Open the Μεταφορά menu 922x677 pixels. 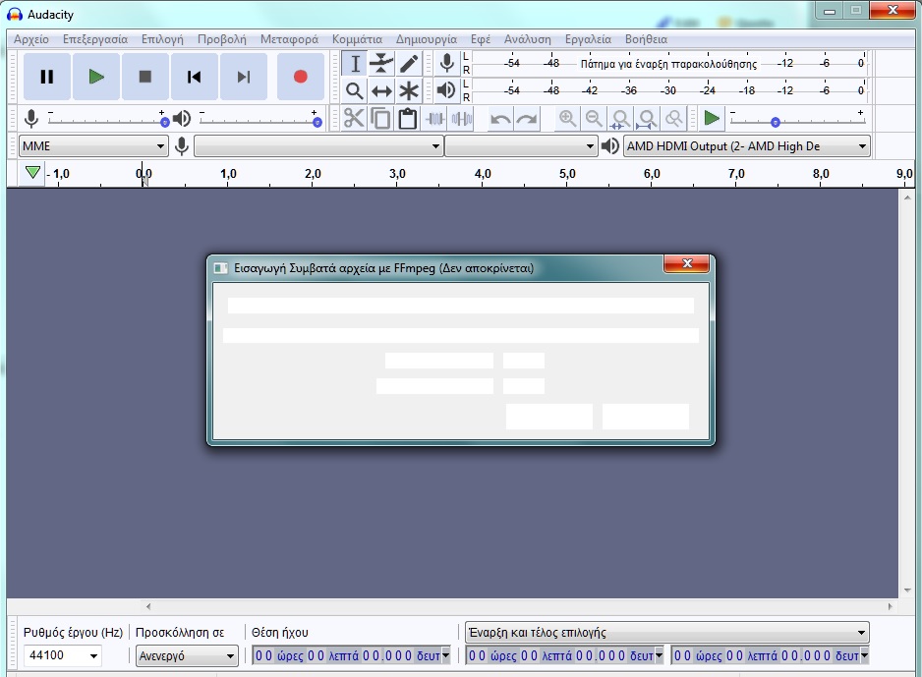tap(289, 39)
